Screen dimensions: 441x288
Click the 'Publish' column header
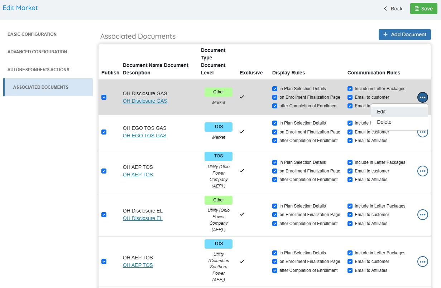coord(110,73)
